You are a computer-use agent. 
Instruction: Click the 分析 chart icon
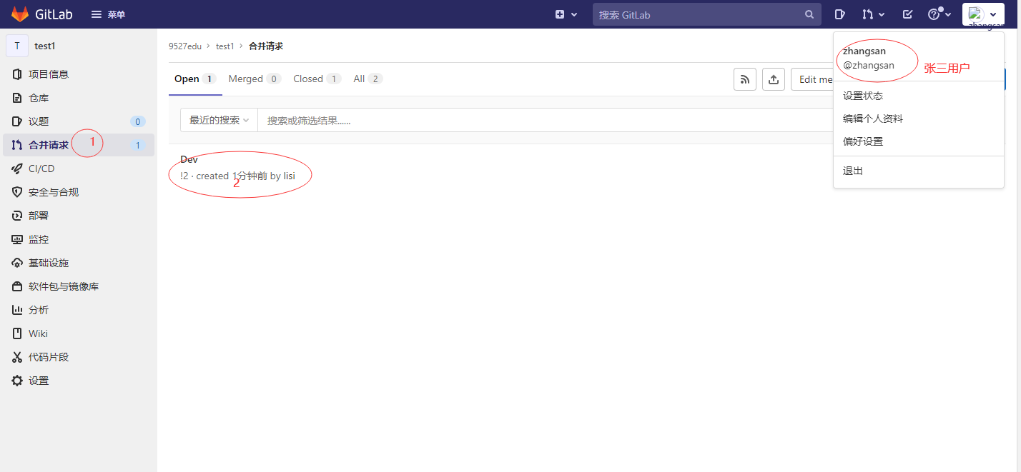17,310
